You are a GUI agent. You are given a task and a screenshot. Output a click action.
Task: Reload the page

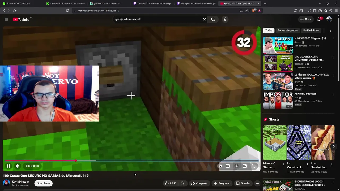point(14,11)
